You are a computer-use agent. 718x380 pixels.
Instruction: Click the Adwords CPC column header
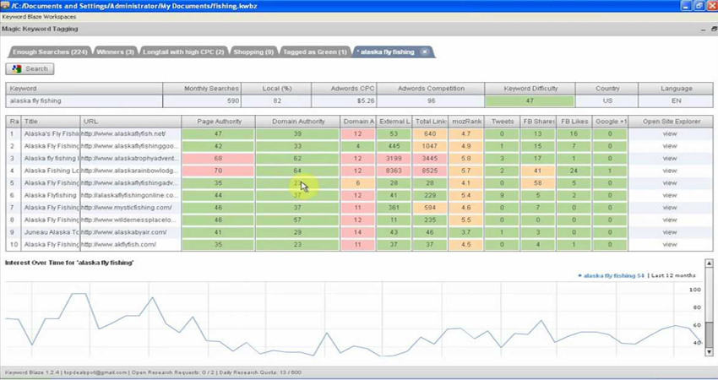click(344, 89)
